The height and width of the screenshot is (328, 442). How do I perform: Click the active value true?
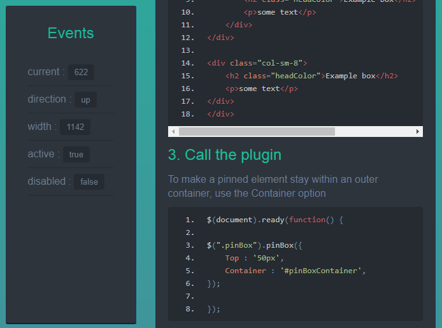76,154
